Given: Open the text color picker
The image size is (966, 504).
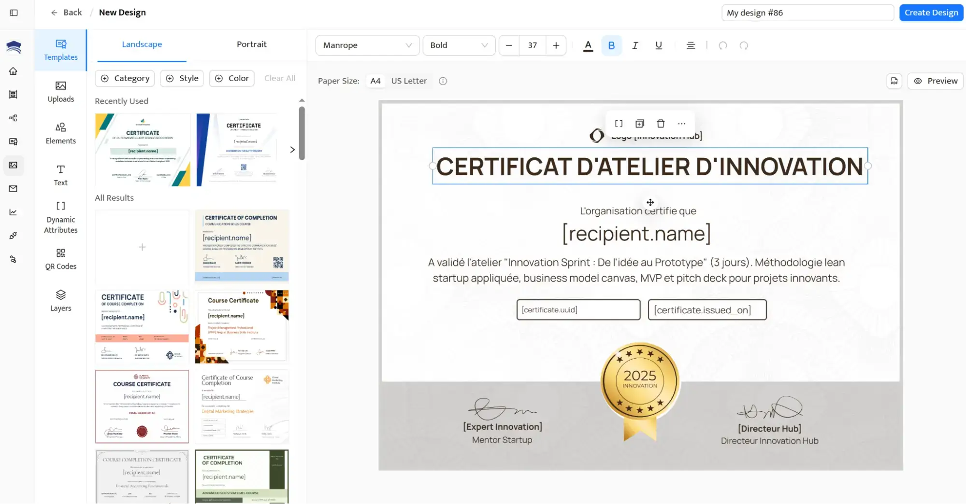Looking at the screenshot, I should [588, 45].
